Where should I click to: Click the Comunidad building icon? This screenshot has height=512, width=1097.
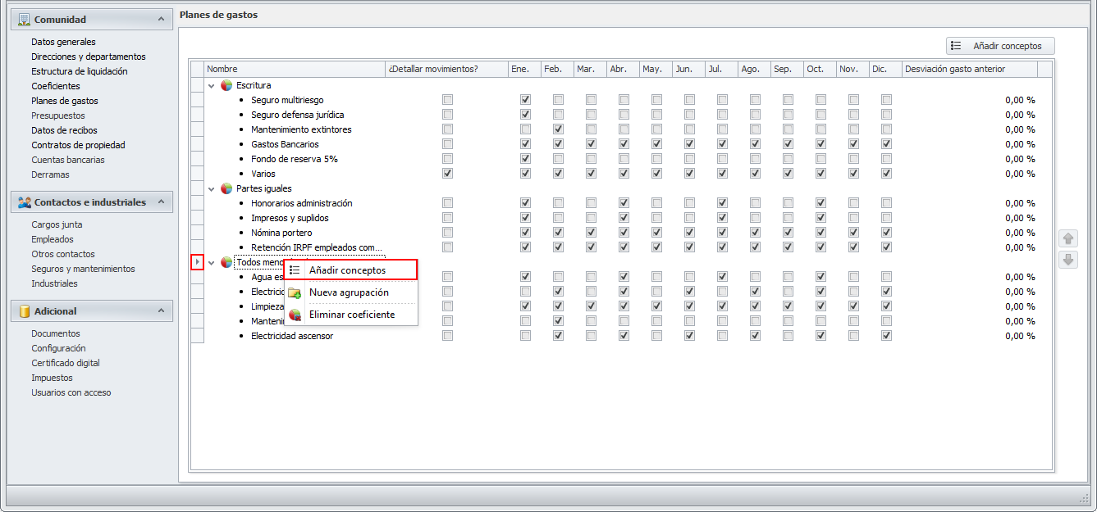click(25, 20)
